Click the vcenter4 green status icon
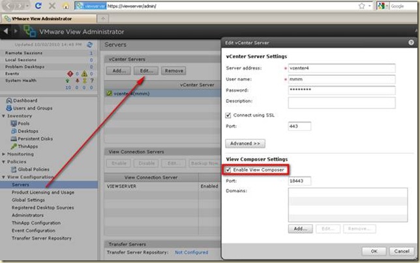The image size is (420, 263). [x=109, y=93]
